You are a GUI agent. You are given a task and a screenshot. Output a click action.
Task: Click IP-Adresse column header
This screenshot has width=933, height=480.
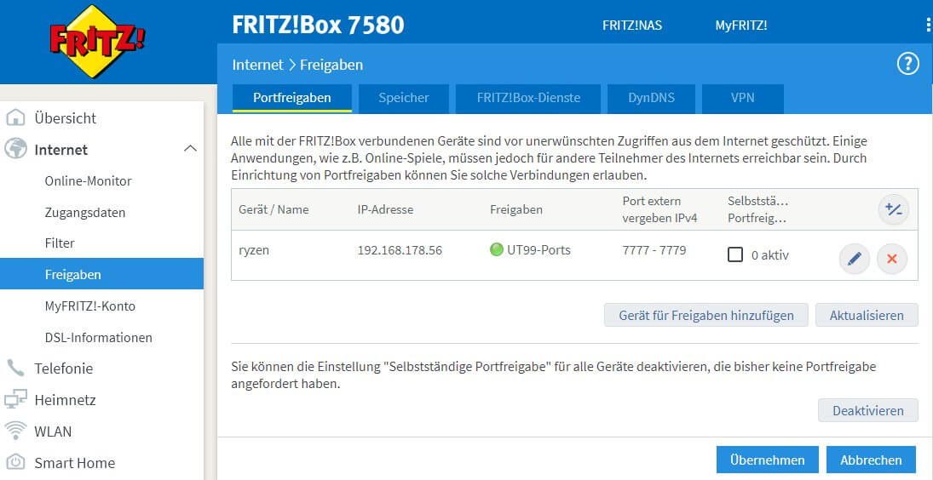pos(385,209)
